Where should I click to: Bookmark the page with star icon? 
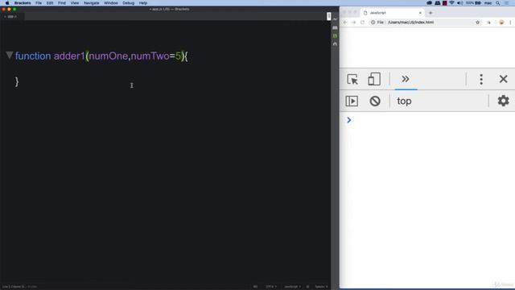coord(477,23)
